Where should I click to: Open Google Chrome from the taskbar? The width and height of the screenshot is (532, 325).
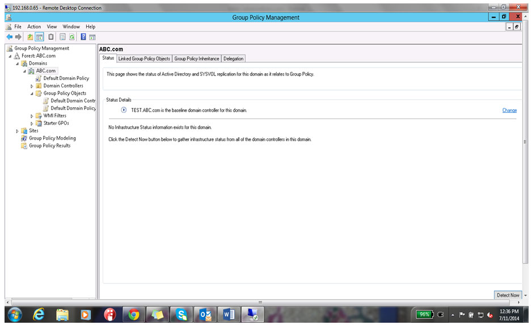[133, 315]
